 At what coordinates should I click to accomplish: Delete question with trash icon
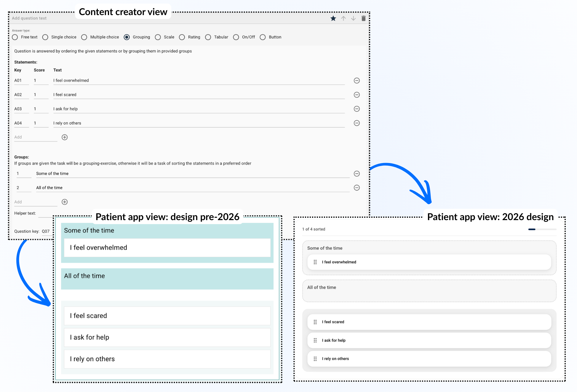click(x=363, y=18)
